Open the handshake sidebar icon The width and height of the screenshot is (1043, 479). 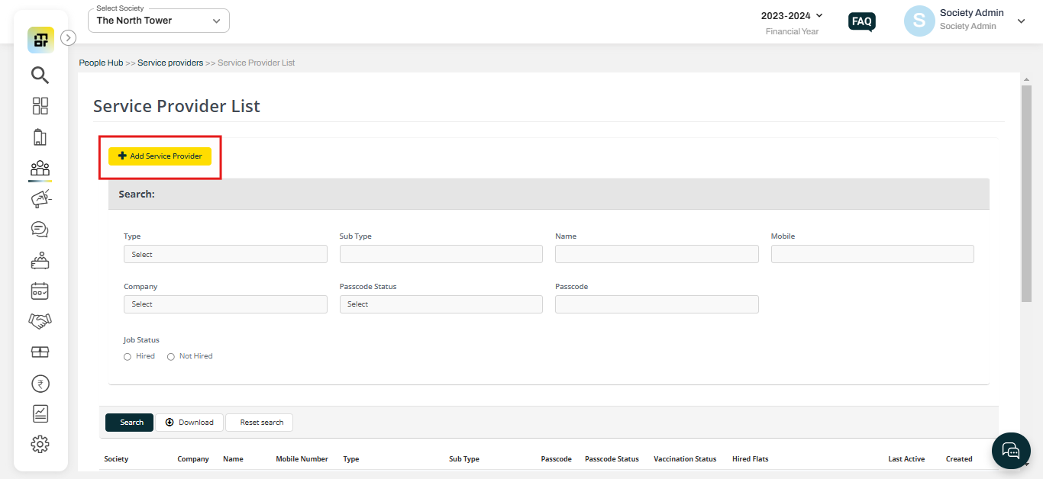(40, 321)
